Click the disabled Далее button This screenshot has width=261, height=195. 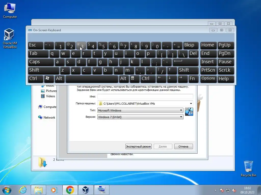coord(163,147)
